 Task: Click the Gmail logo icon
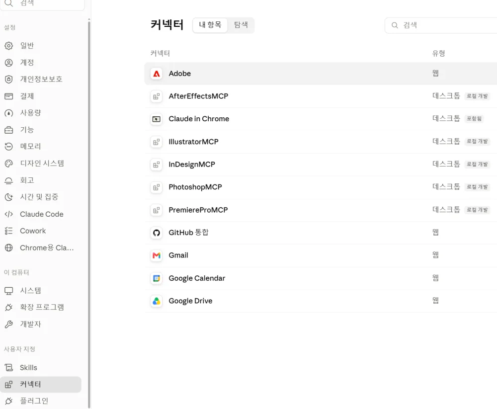pyautogui.click(x=156, y=255)
